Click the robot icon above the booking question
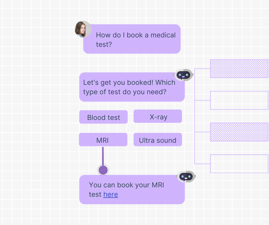Screen dimensions: 269x225 183,75
